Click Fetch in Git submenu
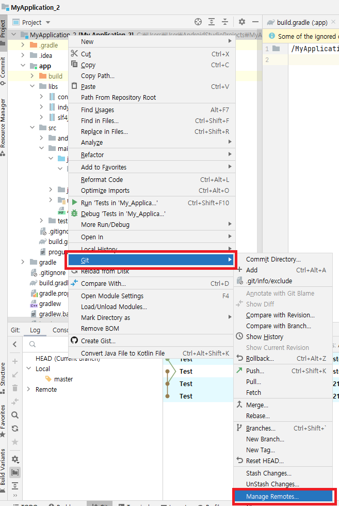 tap(283, 392)
